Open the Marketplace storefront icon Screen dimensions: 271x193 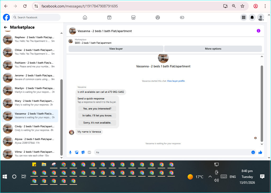133,17
